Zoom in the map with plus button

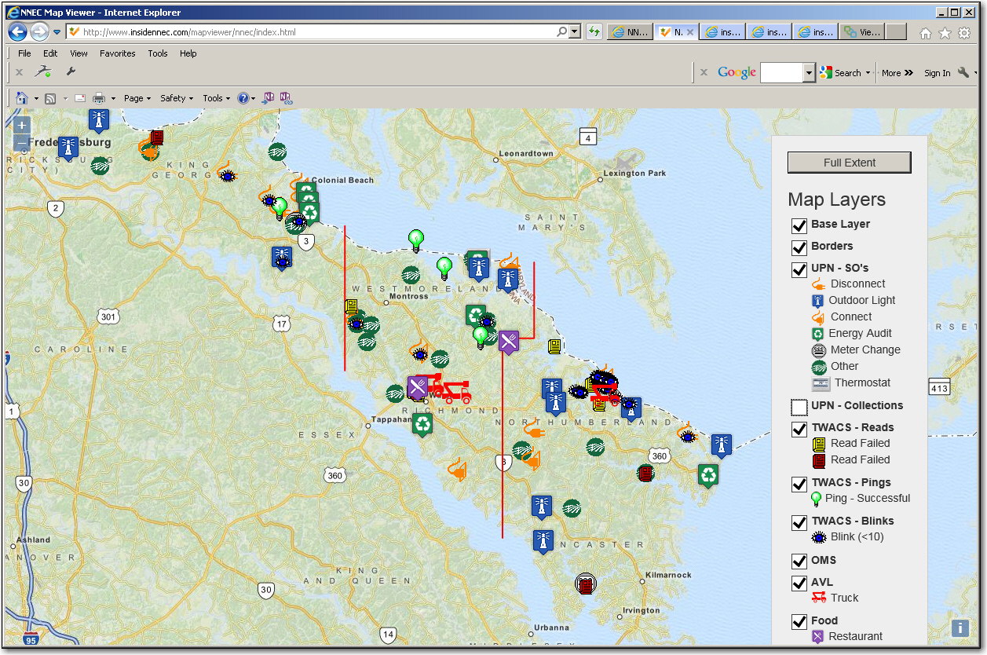point(21,125)
